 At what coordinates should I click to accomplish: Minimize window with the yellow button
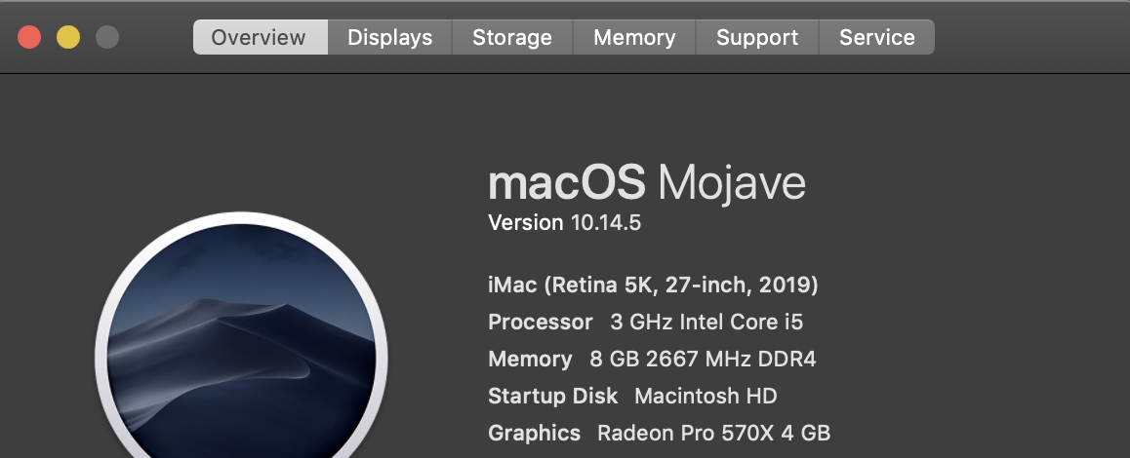(x=68, y=38)
